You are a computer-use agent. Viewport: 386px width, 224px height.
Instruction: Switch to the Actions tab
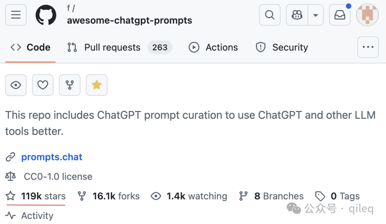(213, 47)
